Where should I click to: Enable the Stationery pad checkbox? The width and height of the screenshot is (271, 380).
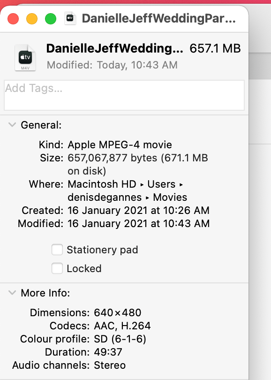coord(57,250)
